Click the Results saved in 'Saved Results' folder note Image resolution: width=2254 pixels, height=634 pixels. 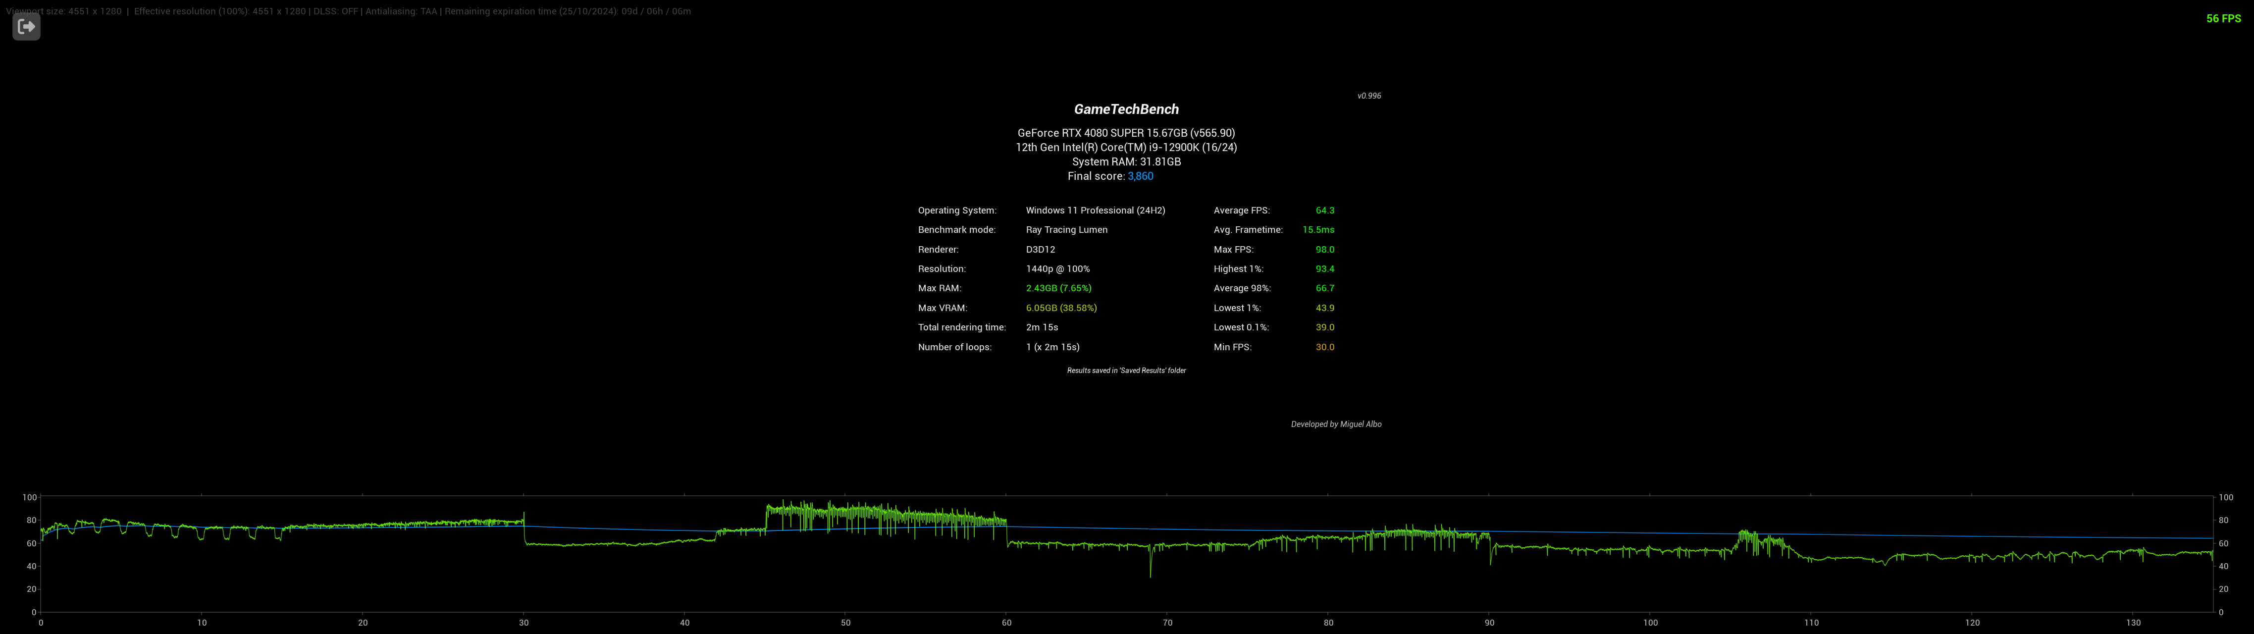[x=1126, y=371]
